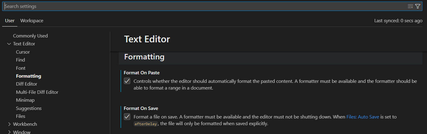The image size is (427, 134).
Task: Open the Files: Auto Save link
Action: [x=363, y=117]
